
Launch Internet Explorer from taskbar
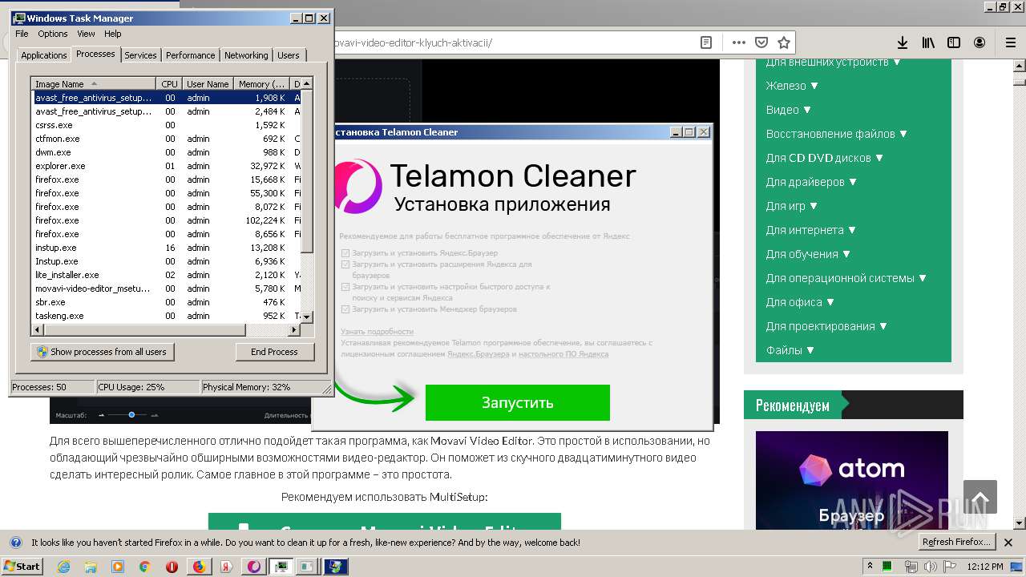63,567
